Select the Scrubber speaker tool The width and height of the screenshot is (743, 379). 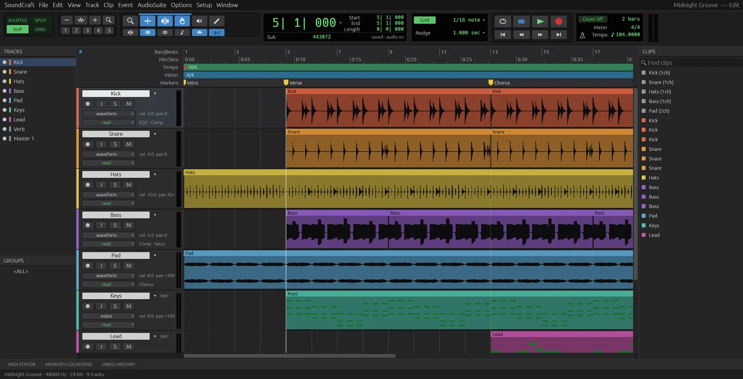pyautogui.click(x=199, y=21)
